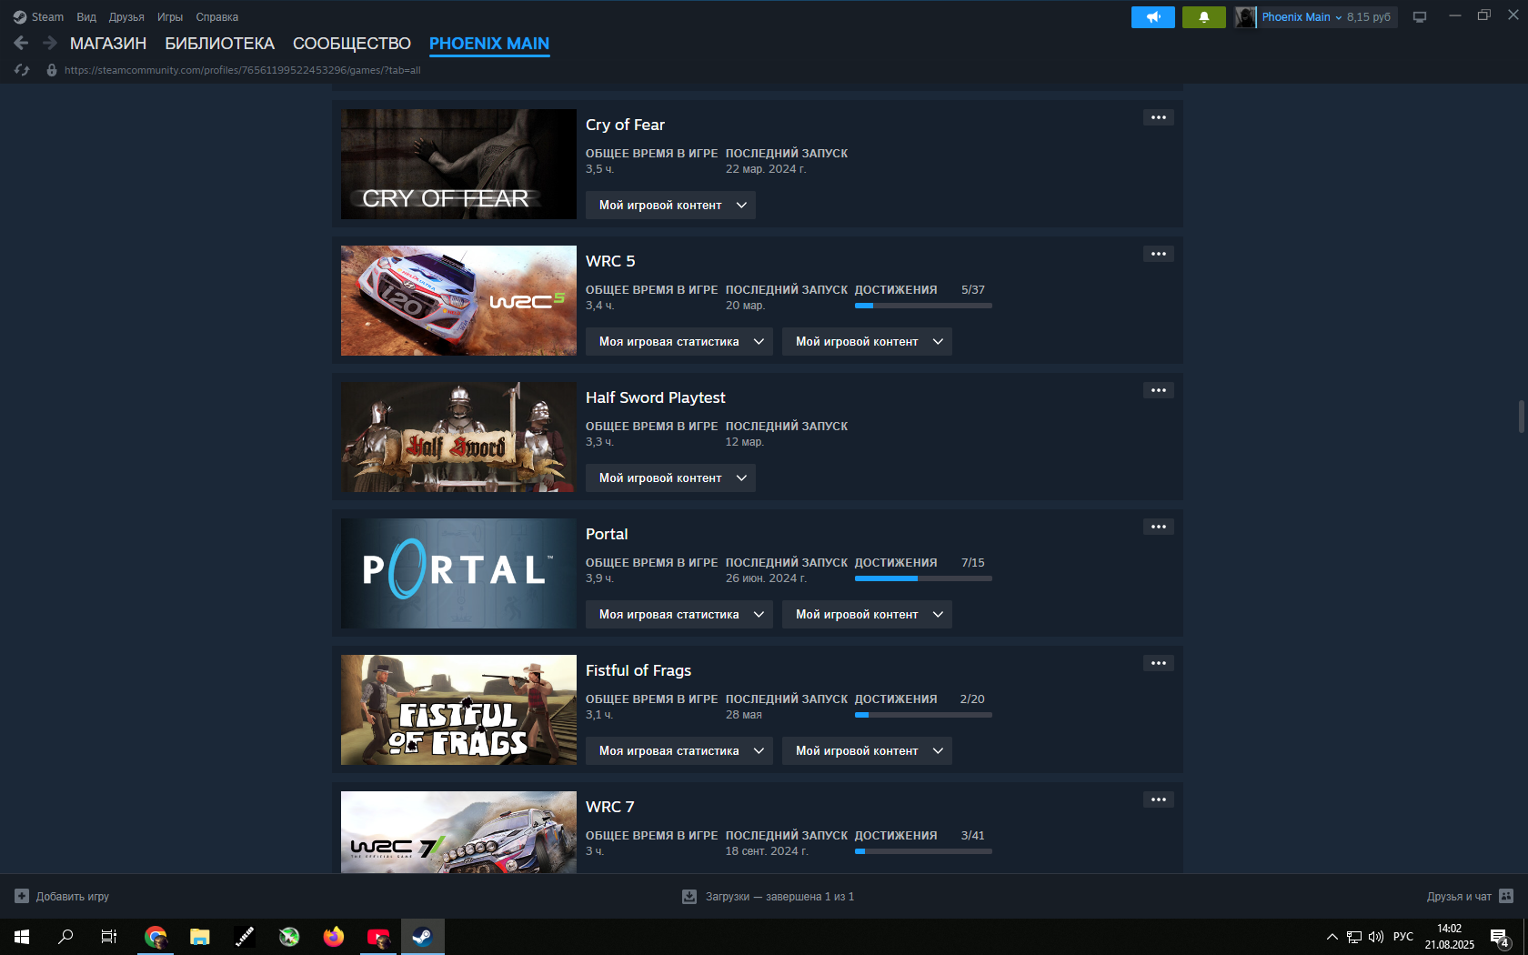The width and height of the screenshot is (1528, 955).
Task: Open the Windows Start menu
Action: 22,937
